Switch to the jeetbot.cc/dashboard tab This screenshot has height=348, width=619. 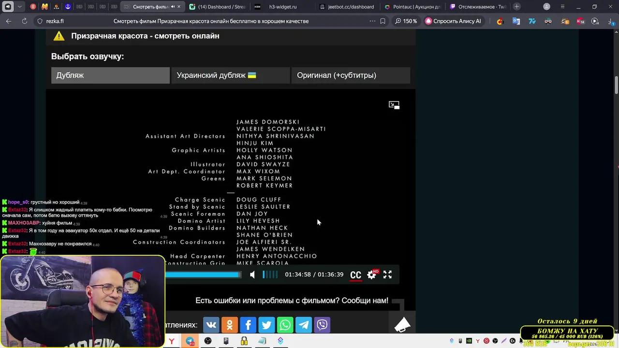pos(346,7)
